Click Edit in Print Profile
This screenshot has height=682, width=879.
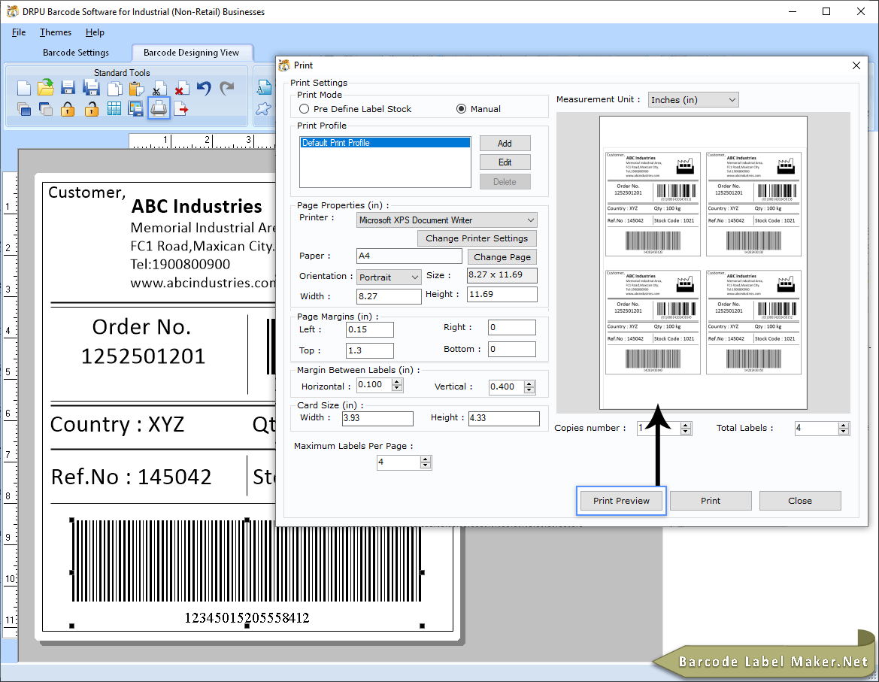pos(505,162)
